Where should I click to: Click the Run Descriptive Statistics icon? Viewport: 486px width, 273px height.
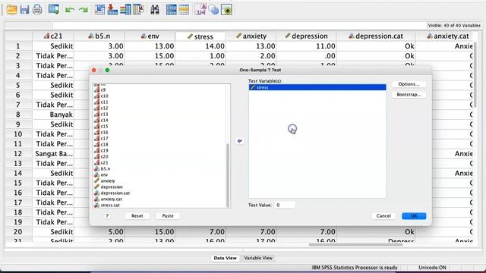click(x=138, y=10)
